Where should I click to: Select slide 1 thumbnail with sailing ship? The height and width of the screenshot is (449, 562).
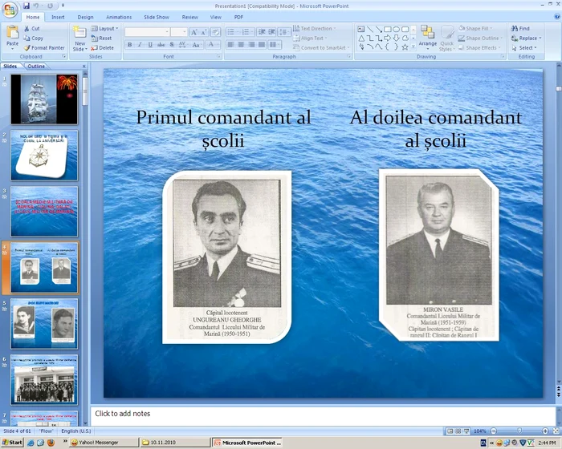(x=44, y=99)
